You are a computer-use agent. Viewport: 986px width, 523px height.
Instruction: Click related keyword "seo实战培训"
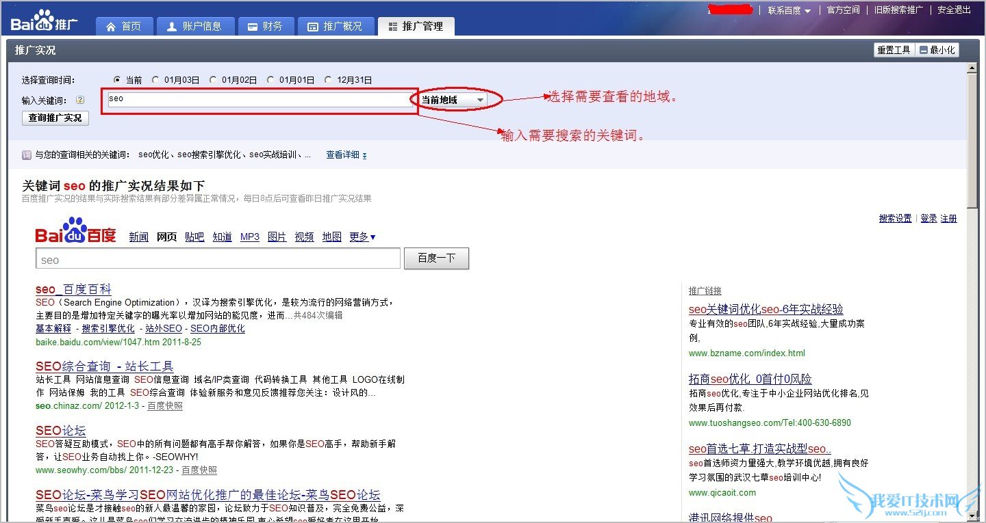273,155
